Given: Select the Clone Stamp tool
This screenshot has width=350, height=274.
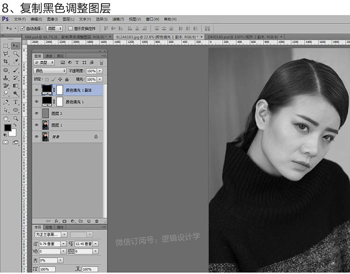Looking at the screenshot, I should [6, 78].
